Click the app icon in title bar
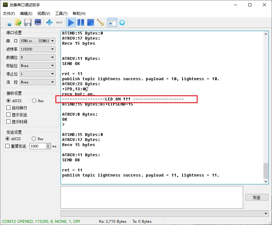This screenshot has height=225, width=272. coord(5,5)
